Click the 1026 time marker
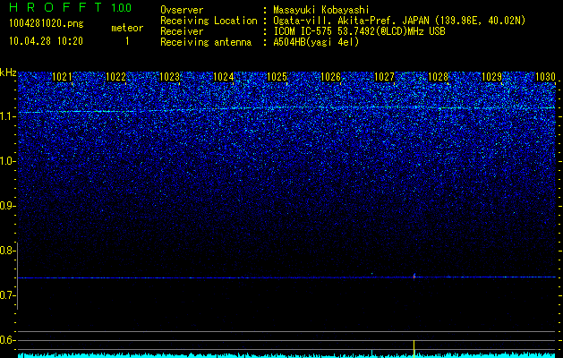Viewport: 563px width, 358px height. click(x=330, y=77)
